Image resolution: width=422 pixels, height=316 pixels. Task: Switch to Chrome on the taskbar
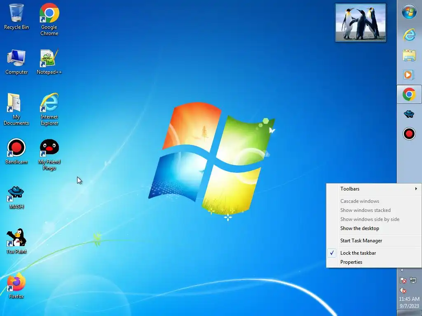409,94
